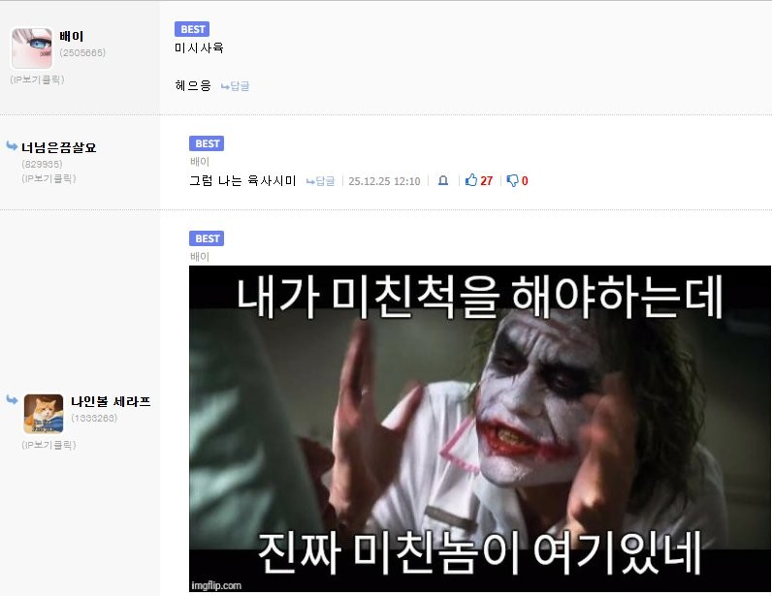Click the 배이 mention above the Joker meme
772x596 pixels.
[x=199, y=257]
